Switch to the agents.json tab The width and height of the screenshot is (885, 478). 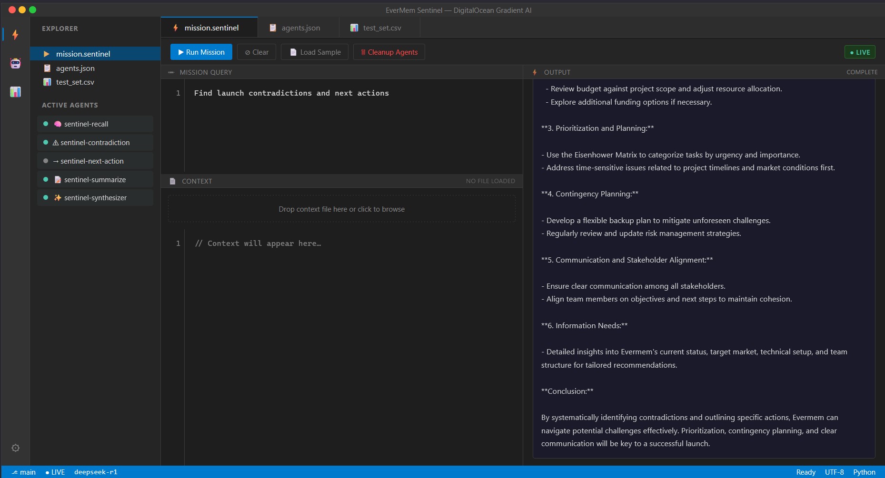click(298, 28)
